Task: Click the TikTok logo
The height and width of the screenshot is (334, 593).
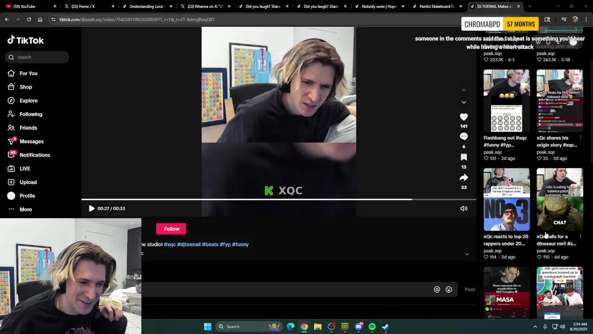Action: (25, 40)
